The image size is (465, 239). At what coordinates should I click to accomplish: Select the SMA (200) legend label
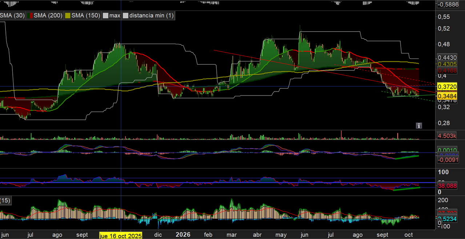(x=48, y=16)
